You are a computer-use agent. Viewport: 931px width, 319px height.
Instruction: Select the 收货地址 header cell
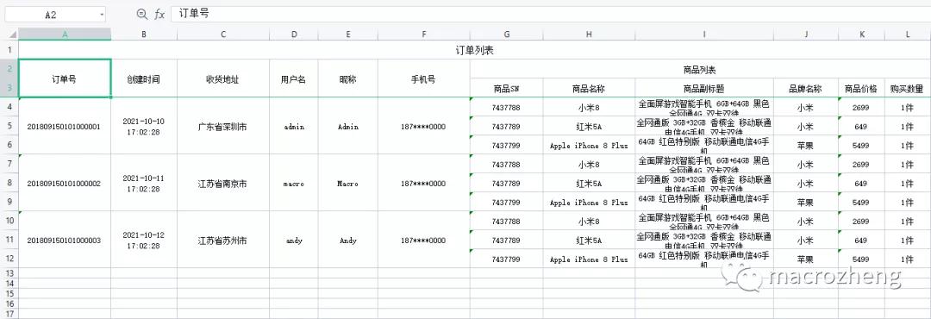coord(222,78)
